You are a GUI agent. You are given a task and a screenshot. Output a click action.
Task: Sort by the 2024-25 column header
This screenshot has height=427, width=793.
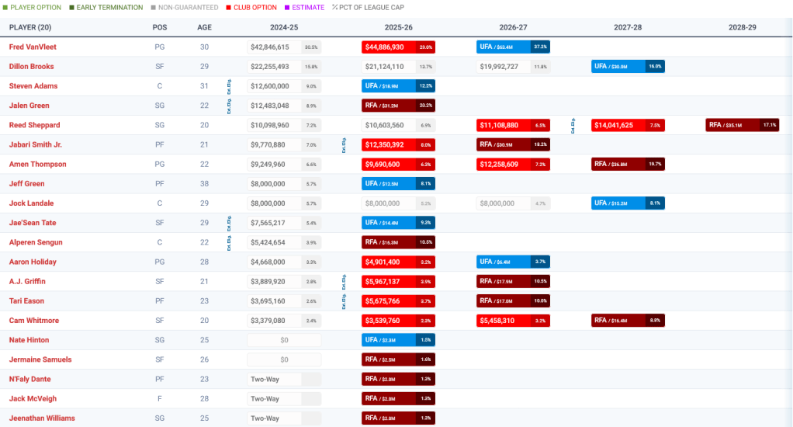[x=284, y=27]
